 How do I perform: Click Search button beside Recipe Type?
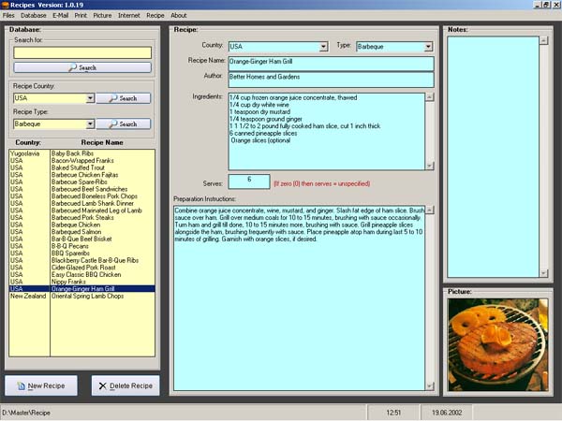tap(124, 123)
